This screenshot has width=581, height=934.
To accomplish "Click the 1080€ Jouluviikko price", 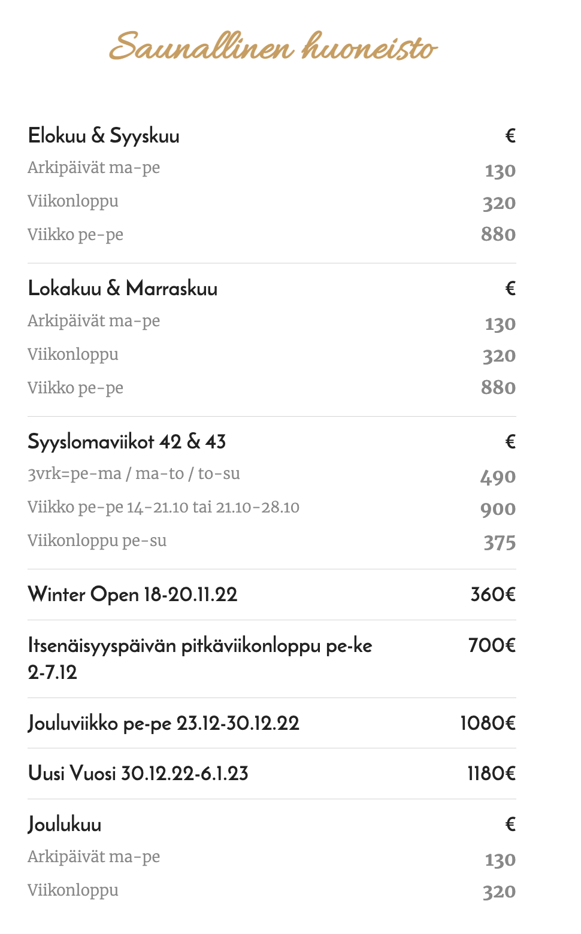I will click(488, 723).
